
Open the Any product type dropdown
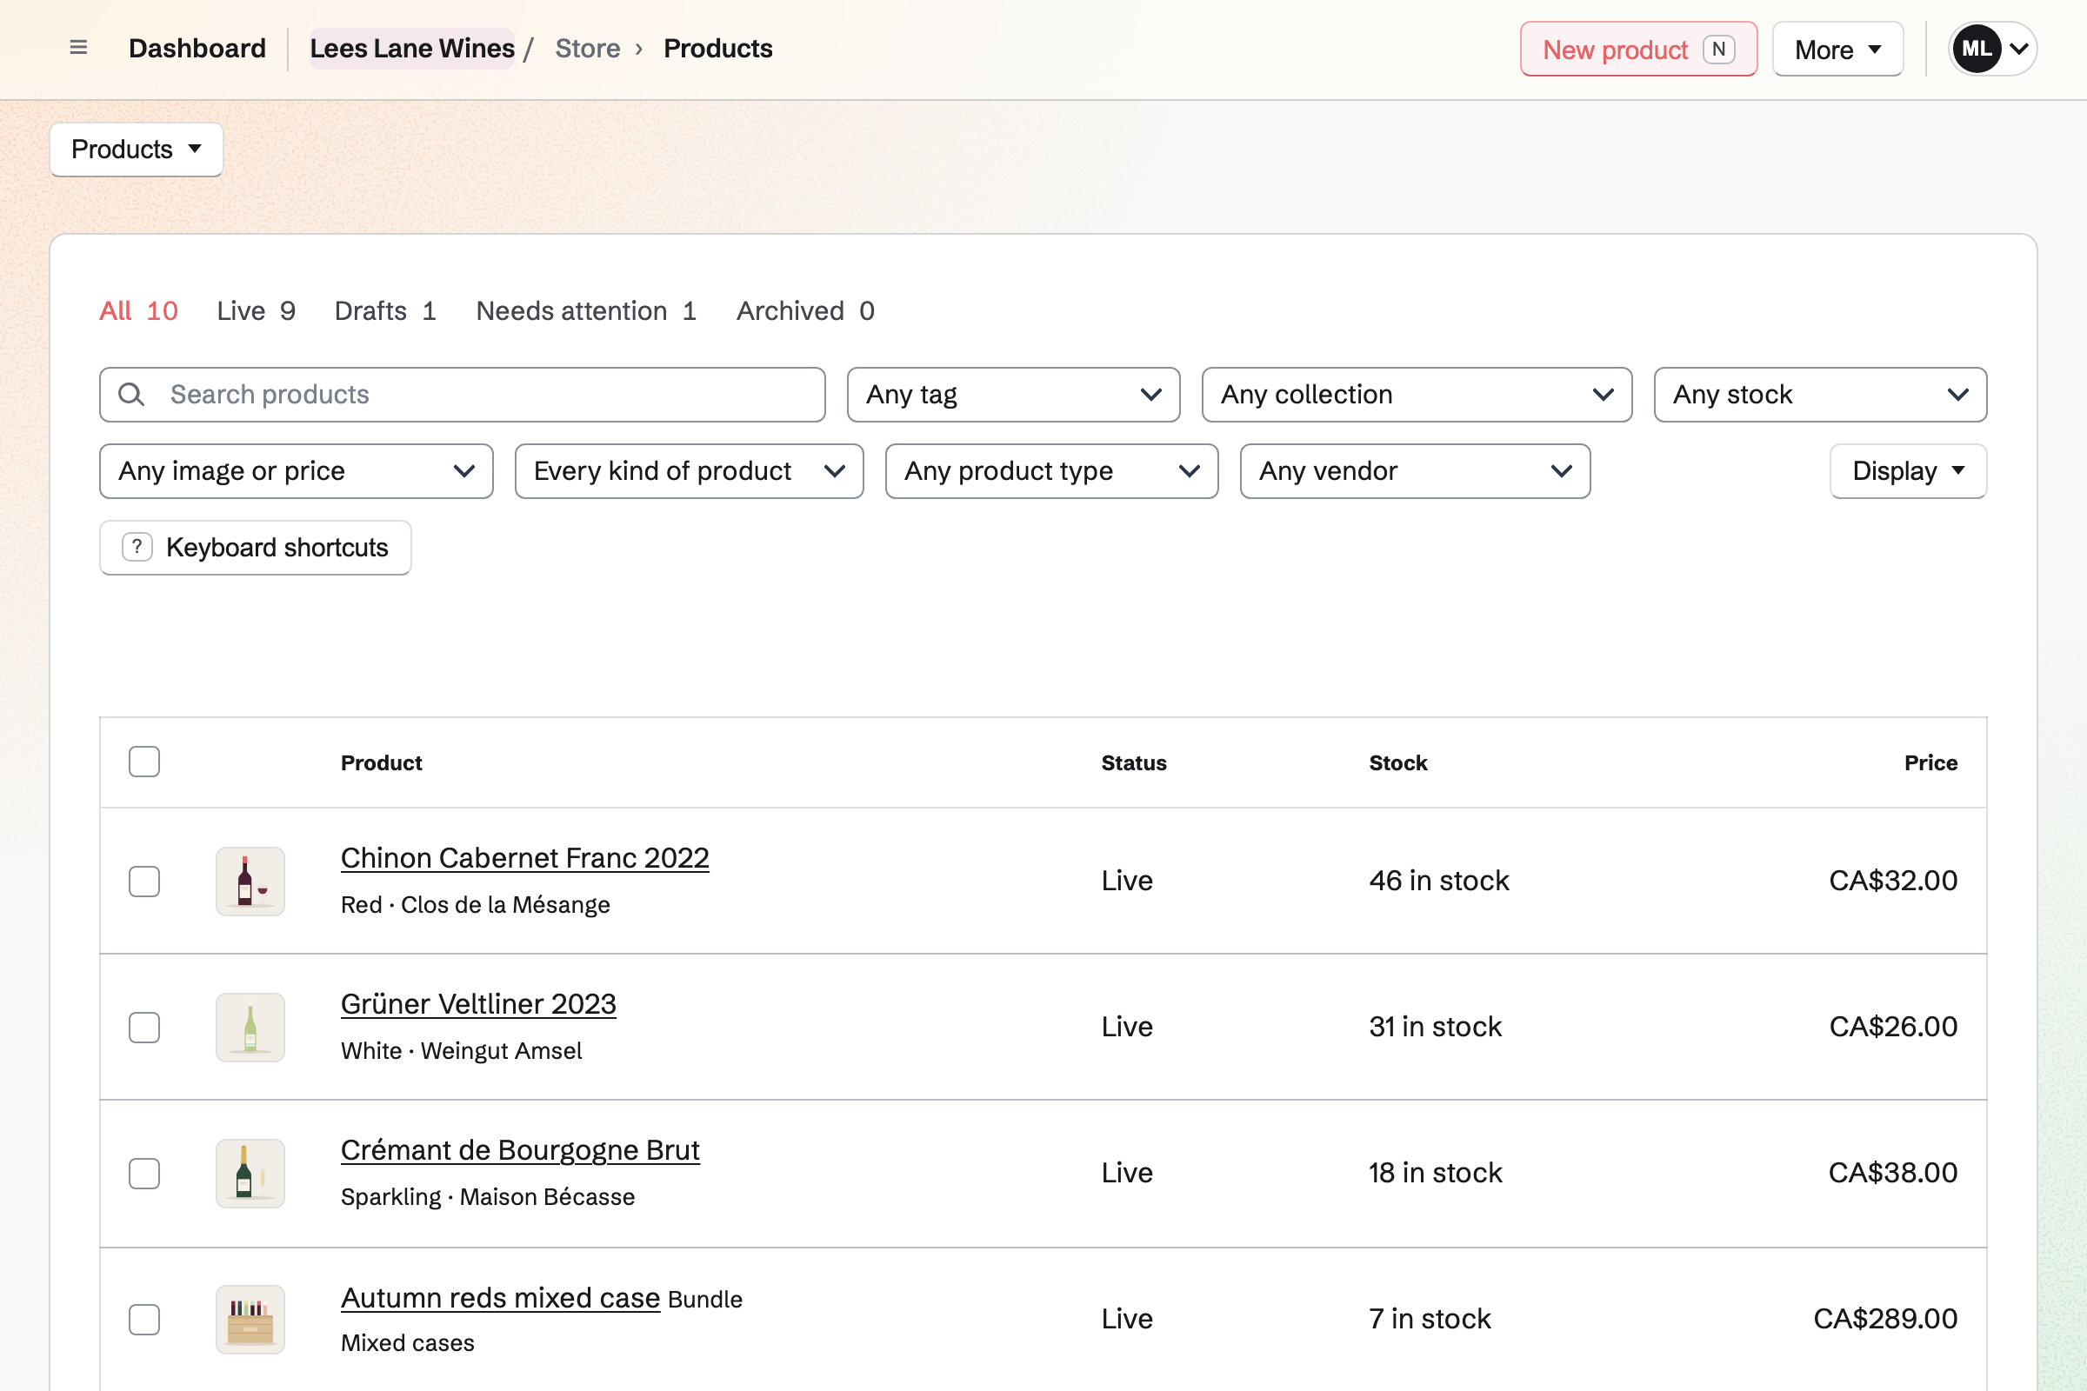tap(1051, 471)
